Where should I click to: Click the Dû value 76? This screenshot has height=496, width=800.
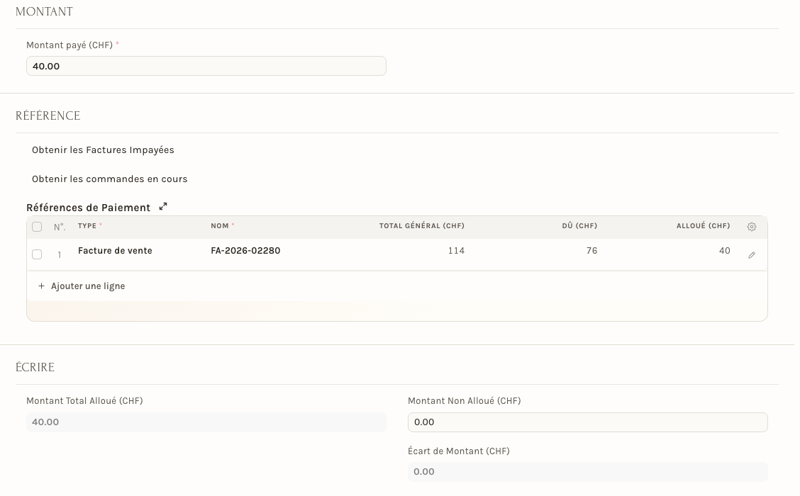(x=591, y=251)
